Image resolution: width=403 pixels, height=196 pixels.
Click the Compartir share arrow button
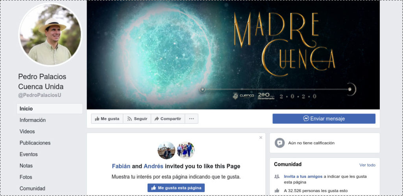168,119
